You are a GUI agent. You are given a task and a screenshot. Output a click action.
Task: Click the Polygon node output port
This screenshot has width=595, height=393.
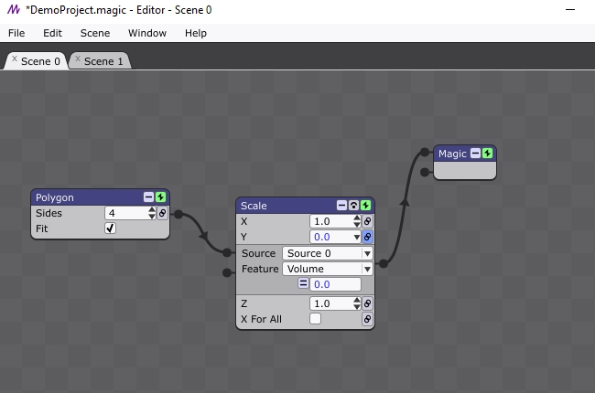pyautogui.click(x=178, y=215)
